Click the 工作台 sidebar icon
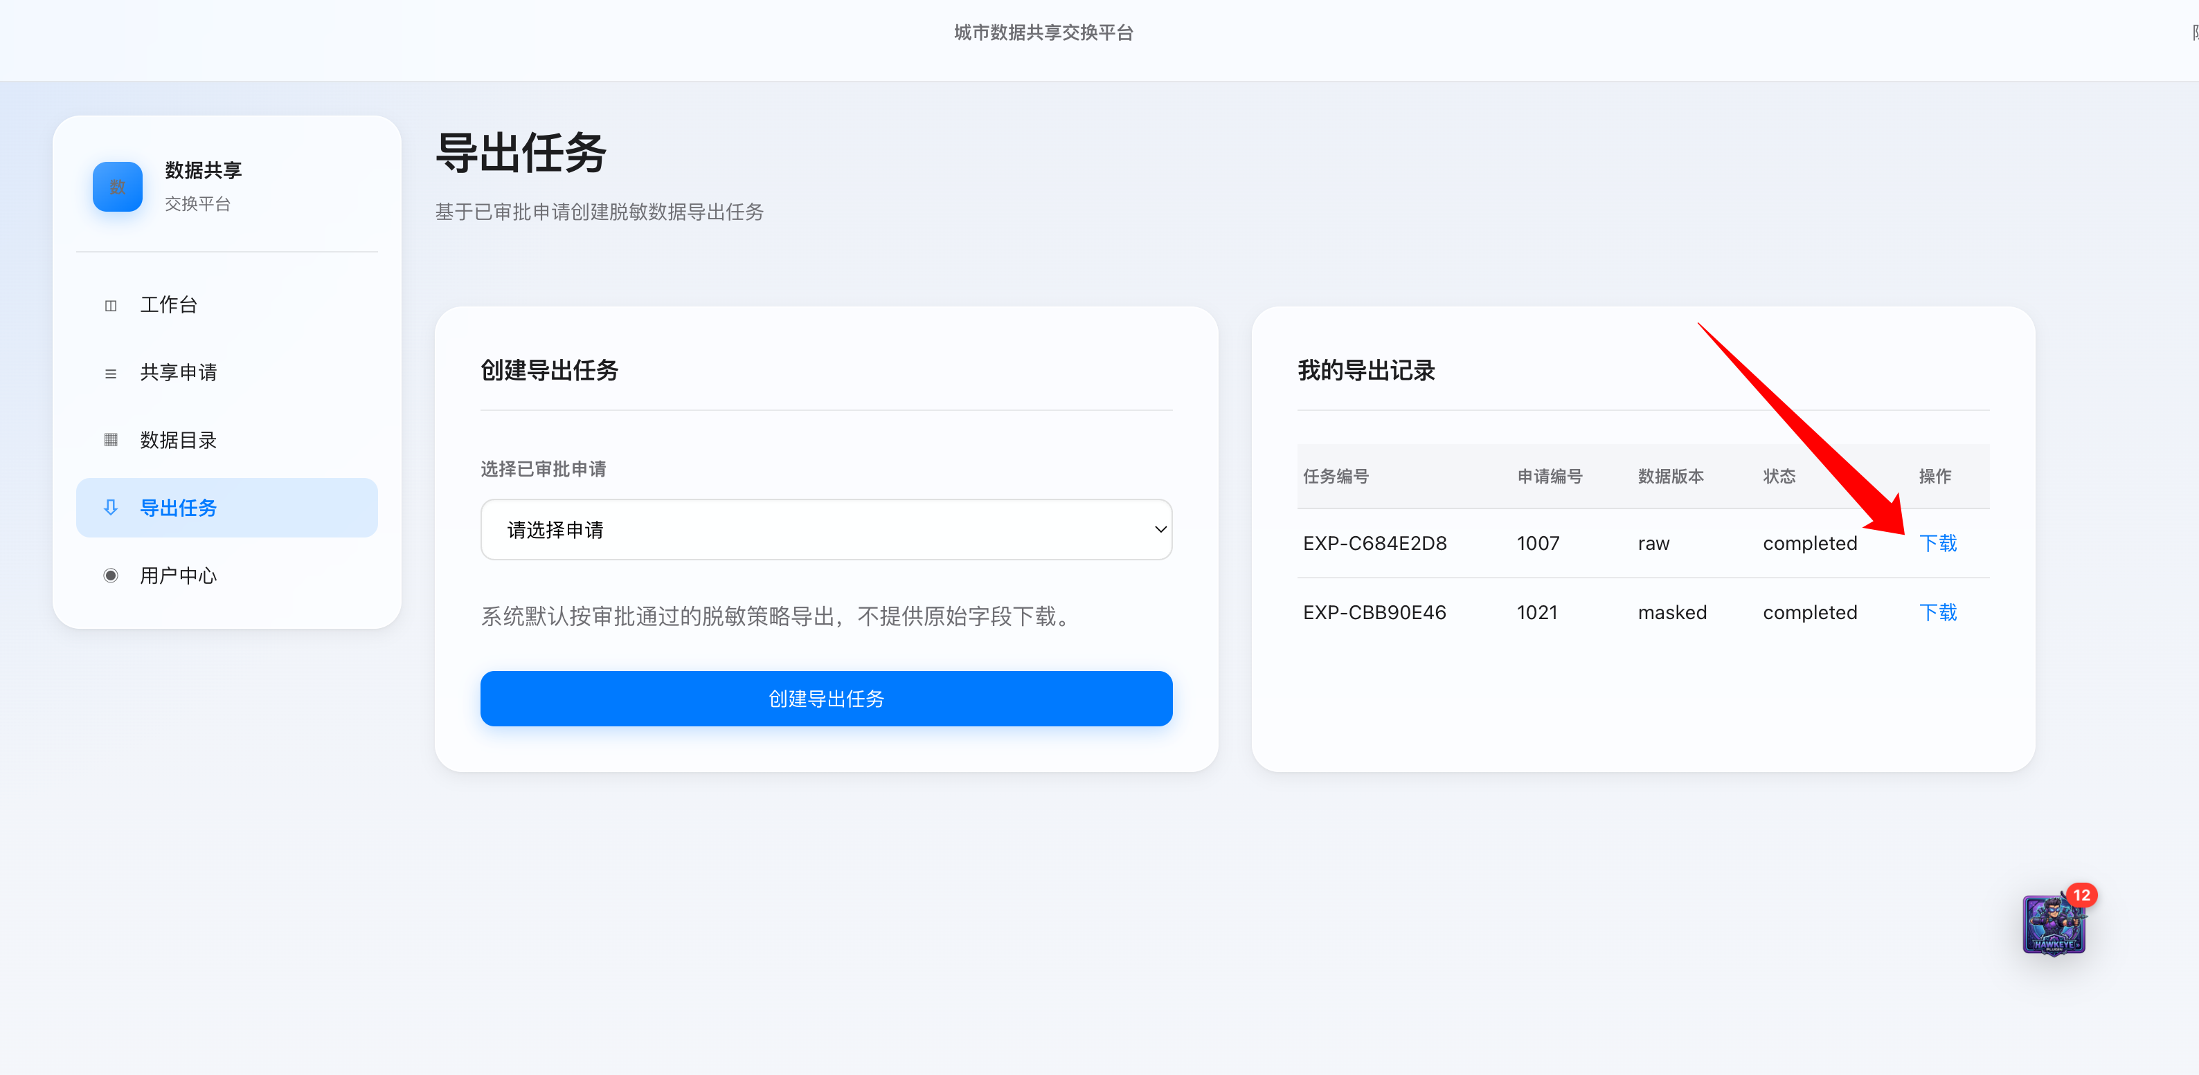This screenshot has width=2199, height=1075. pos(110,306)
